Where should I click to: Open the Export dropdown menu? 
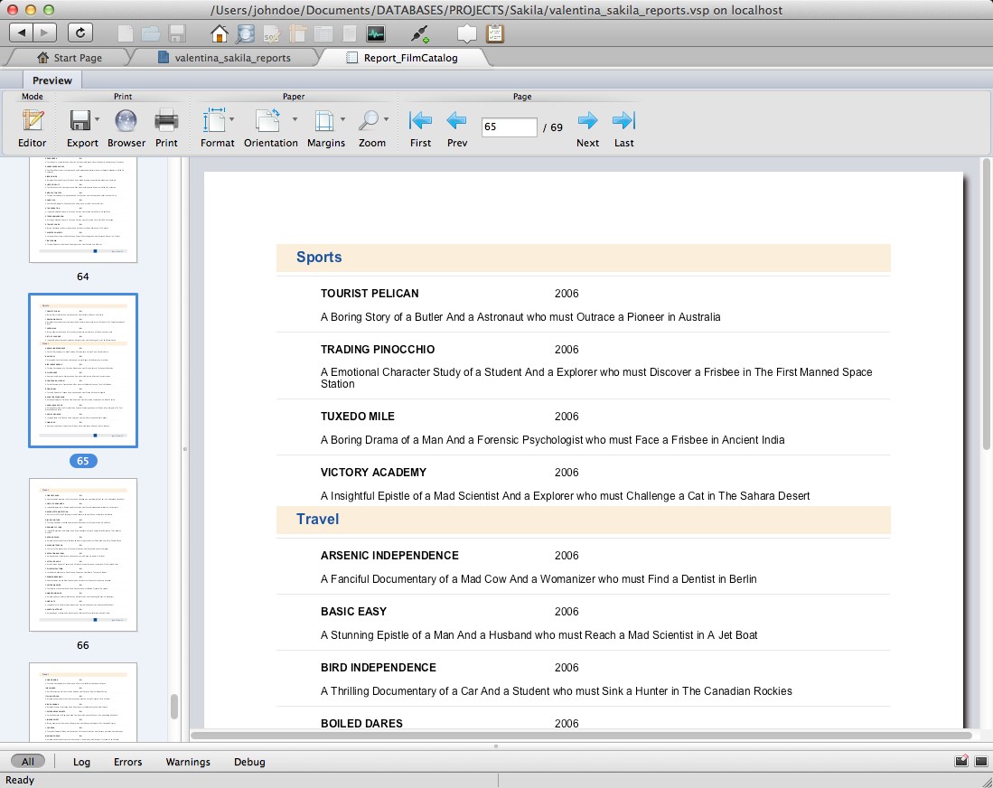point(97,120)
